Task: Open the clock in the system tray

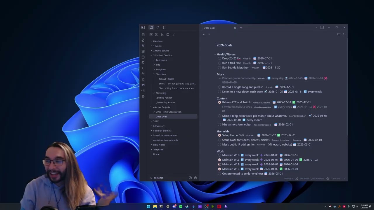Action: (x=364, y=206)
